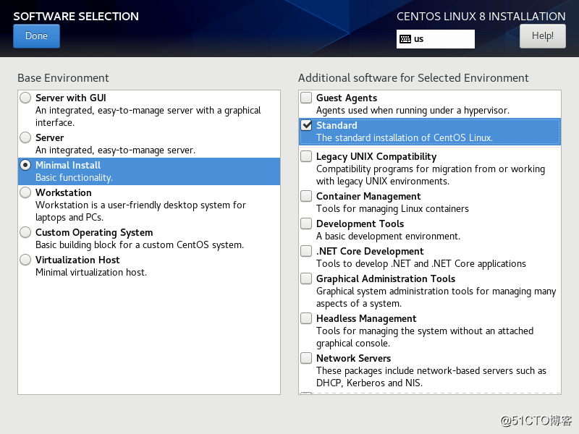Image resolution: width=579 pixels, height=434 pixels.
Task: Click 'Virtualization Host' title text
Action: pyautogui.click(x=77, y=260)
